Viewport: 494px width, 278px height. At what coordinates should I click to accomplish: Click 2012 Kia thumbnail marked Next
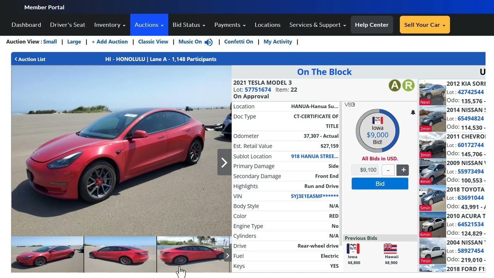click(x=433, y=93)
